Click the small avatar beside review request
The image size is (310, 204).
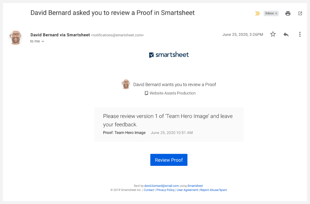126,84
